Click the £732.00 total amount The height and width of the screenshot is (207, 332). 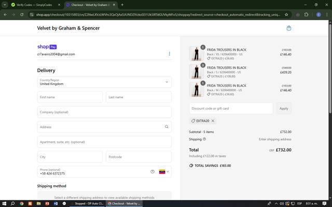(x=284, y=150)
